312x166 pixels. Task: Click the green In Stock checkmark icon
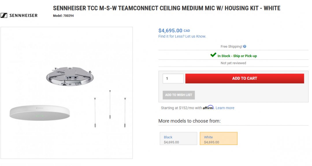213,55
